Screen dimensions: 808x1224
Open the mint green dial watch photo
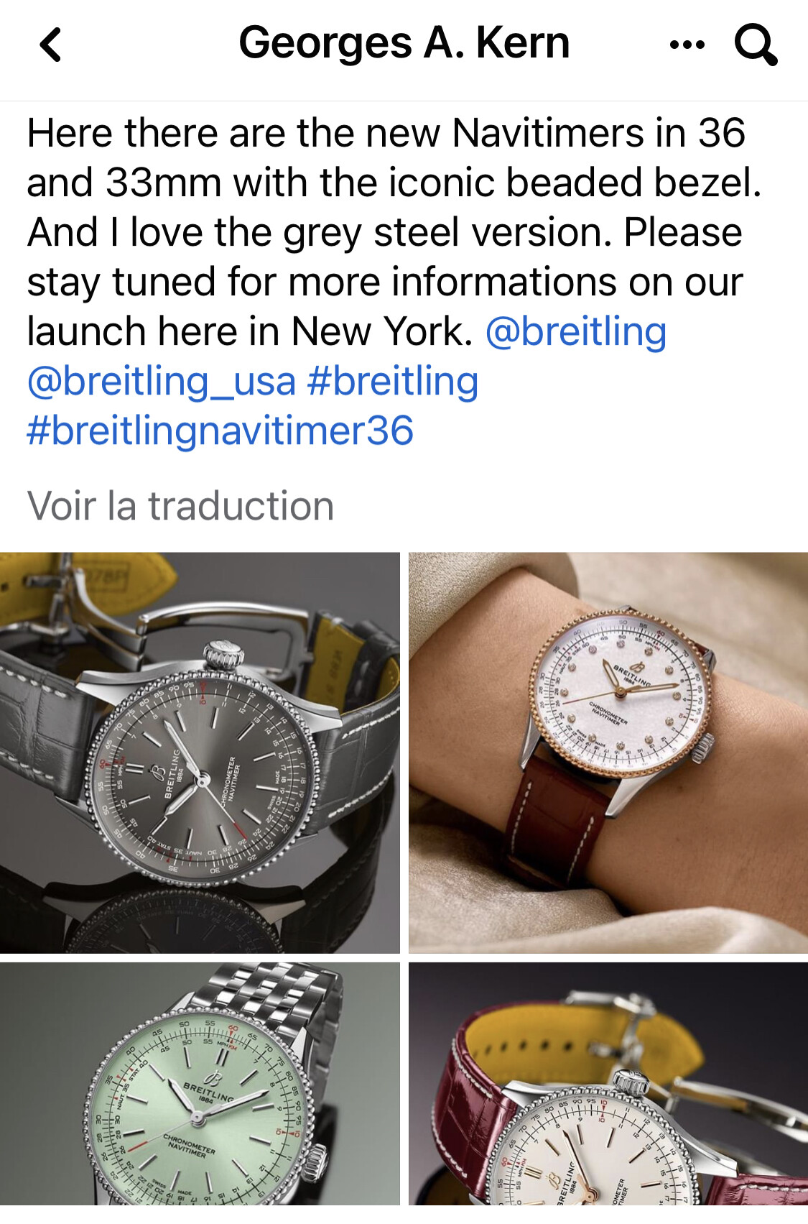click(x=200, y=1084)
